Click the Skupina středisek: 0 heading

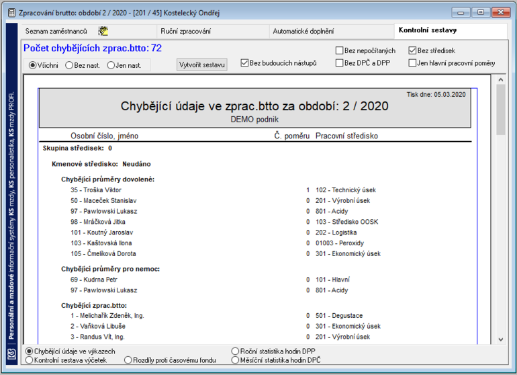point(77,149)
